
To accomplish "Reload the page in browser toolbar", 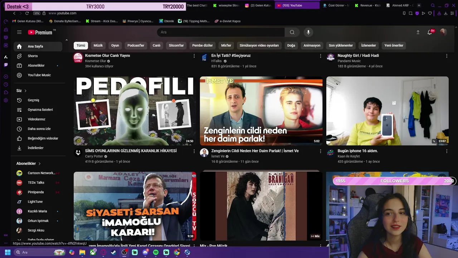I will click(27, 13).
